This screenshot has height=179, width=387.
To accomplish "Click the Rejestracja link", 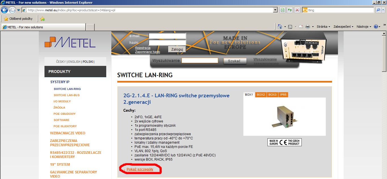I will coord(143,48).
